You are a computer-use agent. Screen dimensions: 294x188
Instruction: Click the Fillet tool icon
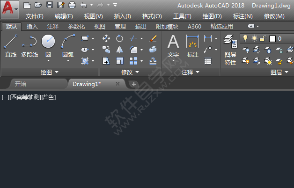coord(133,50)
